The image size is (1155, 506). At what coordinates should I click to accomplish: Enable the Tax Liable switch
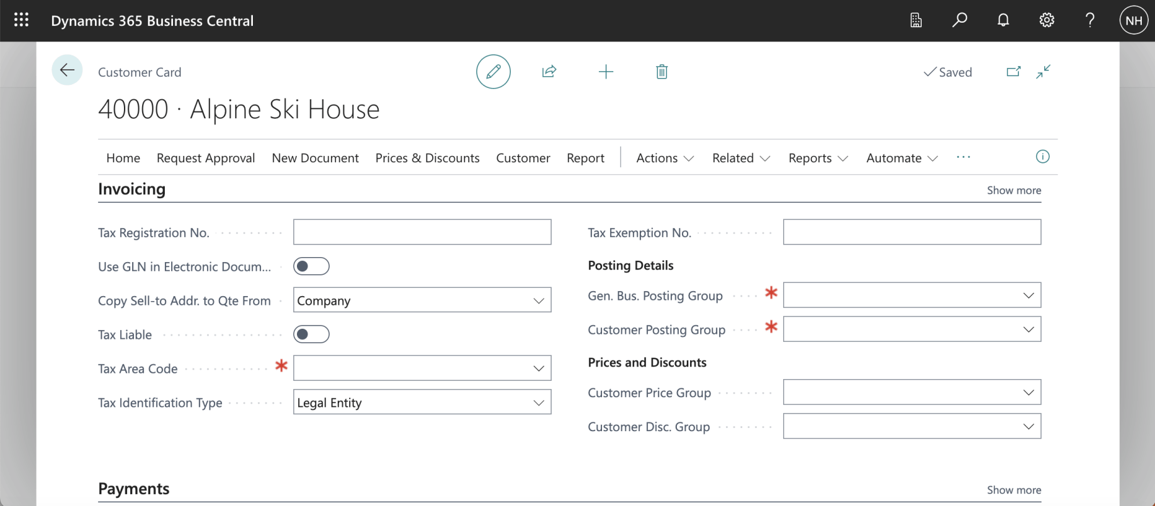point(311,334)
